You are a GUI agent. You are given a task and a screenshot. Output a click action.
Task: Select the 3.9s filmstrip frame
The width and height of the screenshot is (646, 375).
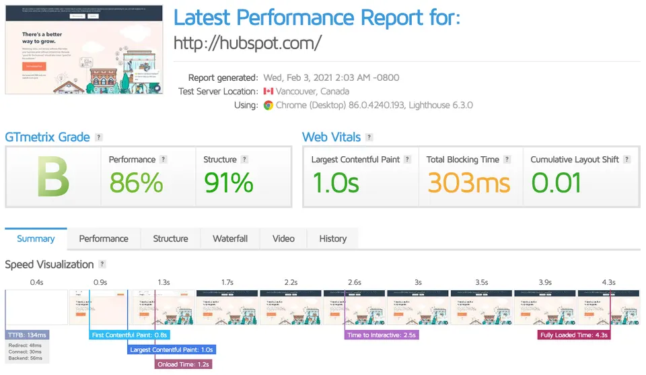(545, 308)
